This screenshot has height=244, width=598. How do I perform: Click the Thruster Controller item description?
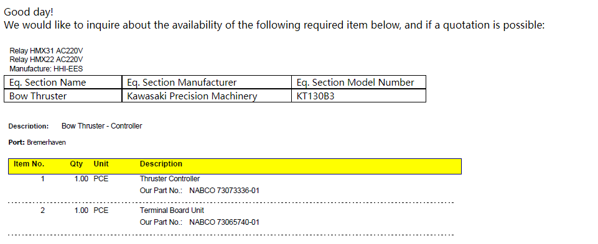pos(170,179)
